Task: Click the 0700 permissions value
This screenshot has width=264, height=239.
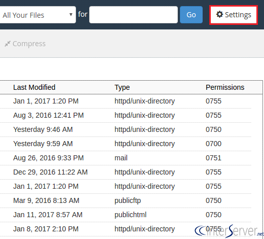Action: click(x=213, y=144)
